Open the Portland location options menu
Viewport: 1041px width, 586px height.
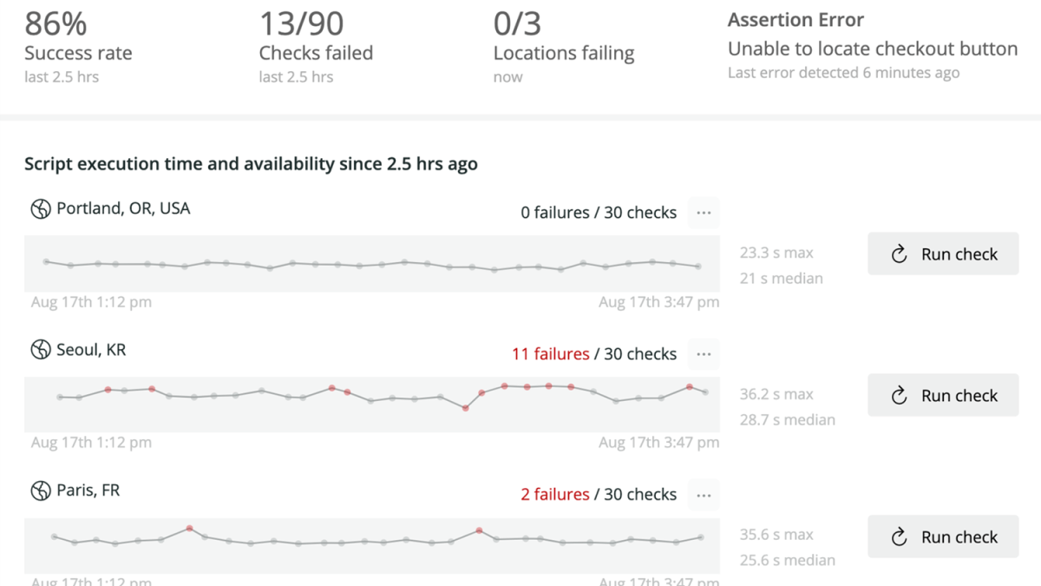(x=704, y=213)
